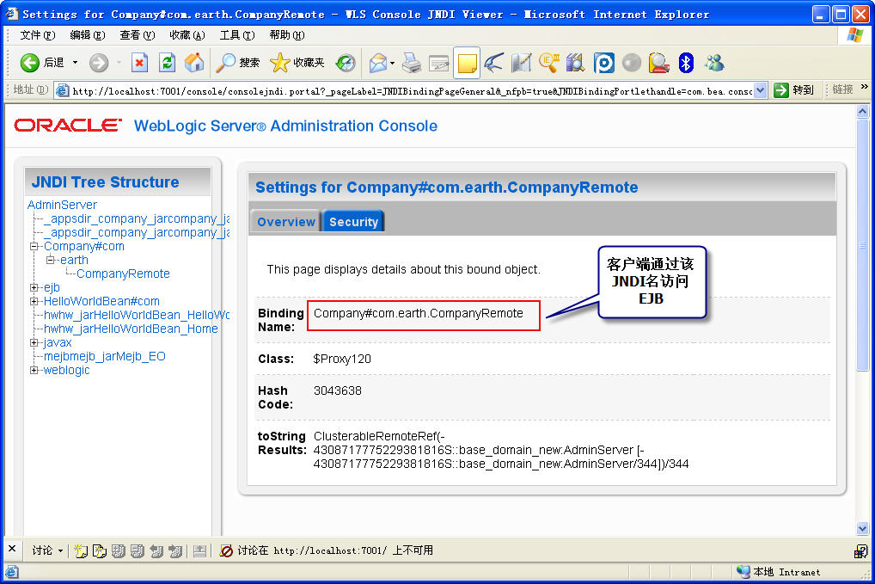Collapse the Company#com tree node

(x=34, y=246)
